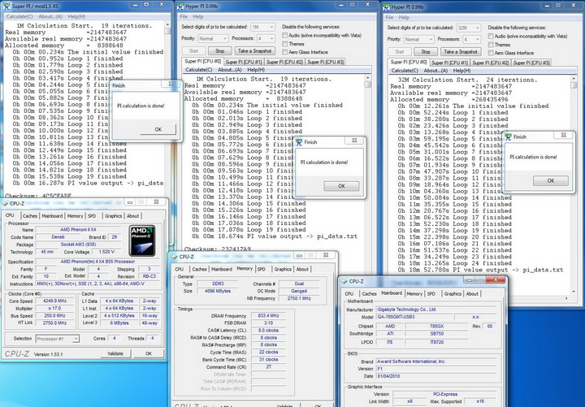This screenshot has width=585, height=407.
Task: Switch to Super PI [CPU #1] tab in middle Hyper PI
Action: [x=244, y=62]
